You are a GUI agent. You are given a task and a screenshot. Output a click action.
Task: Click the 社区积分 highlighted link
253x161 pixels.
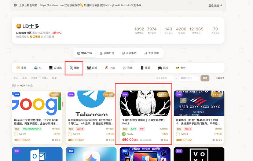pos(35,37)
